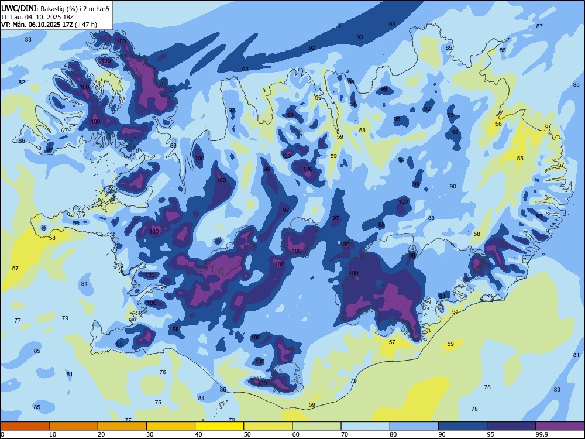Click the light orange 20–30 legend swatch
This screenshot has height=439, width=585.
tap(122, 426)
